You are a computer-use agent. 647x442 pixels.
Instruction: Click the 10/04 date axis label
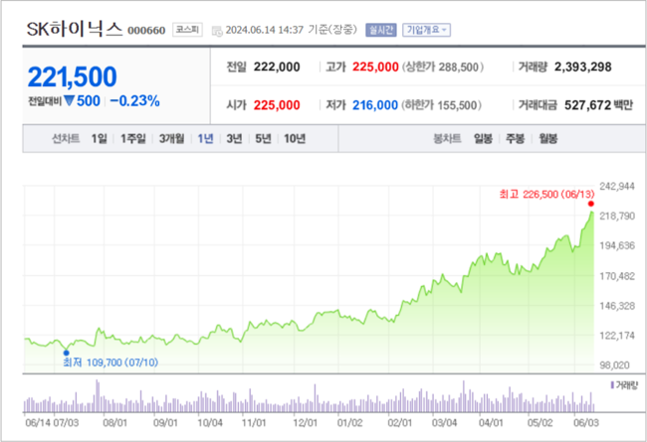210,423
